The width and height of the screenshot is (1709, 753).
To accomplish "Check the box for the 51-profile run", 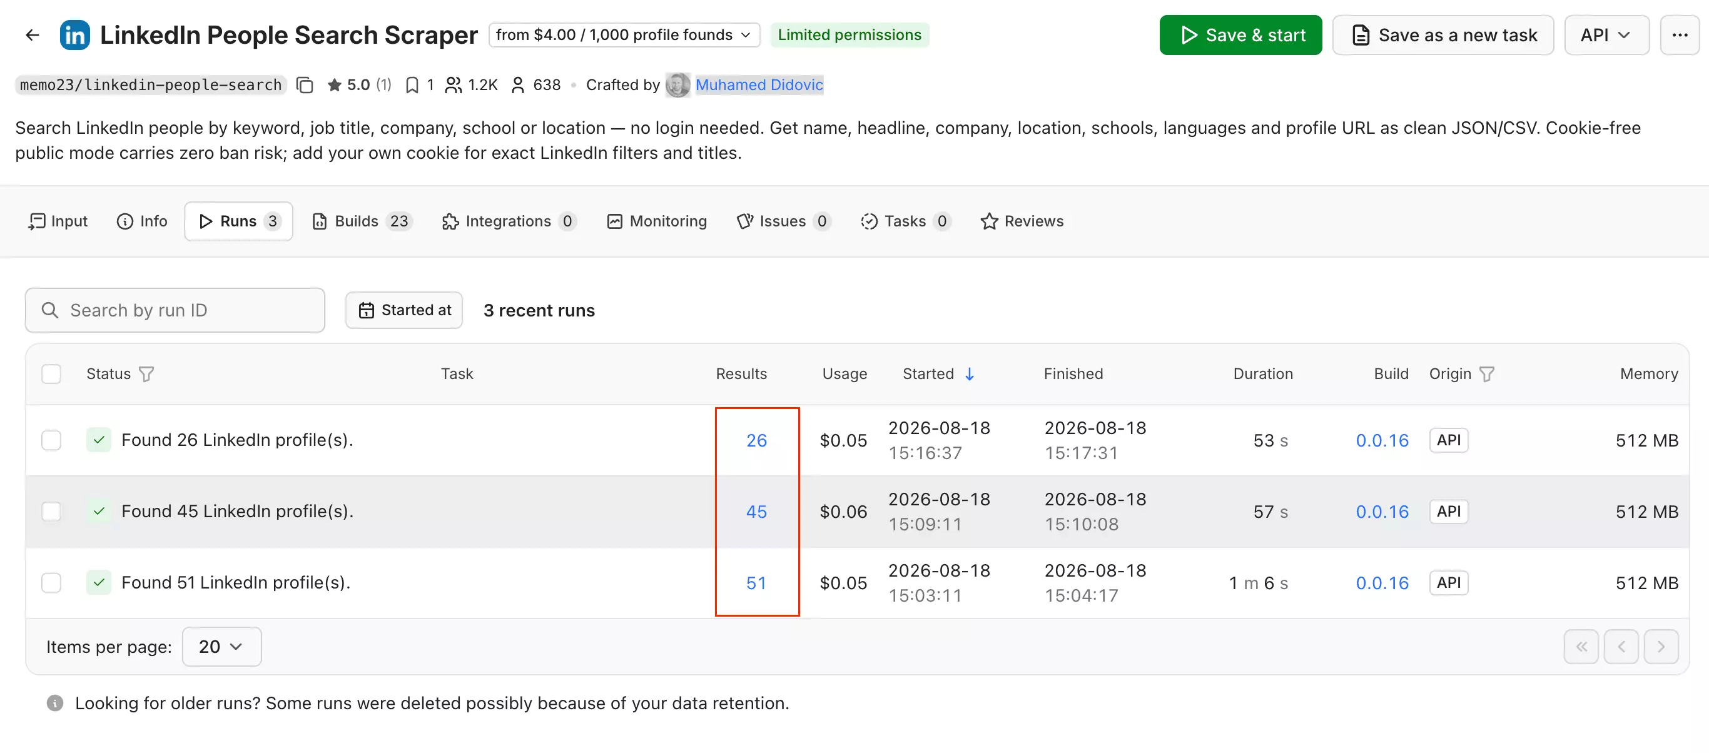I will click(x=51, y=583).
